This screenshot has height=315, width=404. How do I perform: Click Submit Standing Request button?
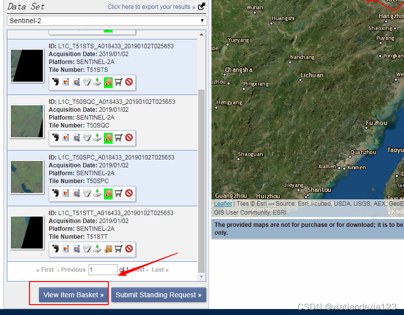(x=158, y=295)
